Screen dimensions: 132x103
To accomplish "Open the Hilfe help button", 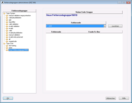I will point(124,98).
